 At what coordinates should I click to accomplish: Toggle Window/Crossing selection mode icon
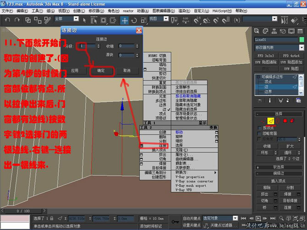(x=113, y=20)
